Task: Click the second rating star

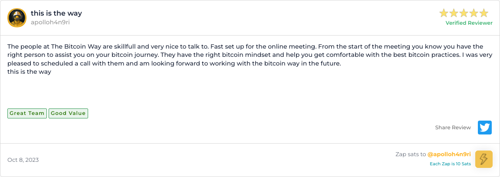Action: click(x=454, y=13)
